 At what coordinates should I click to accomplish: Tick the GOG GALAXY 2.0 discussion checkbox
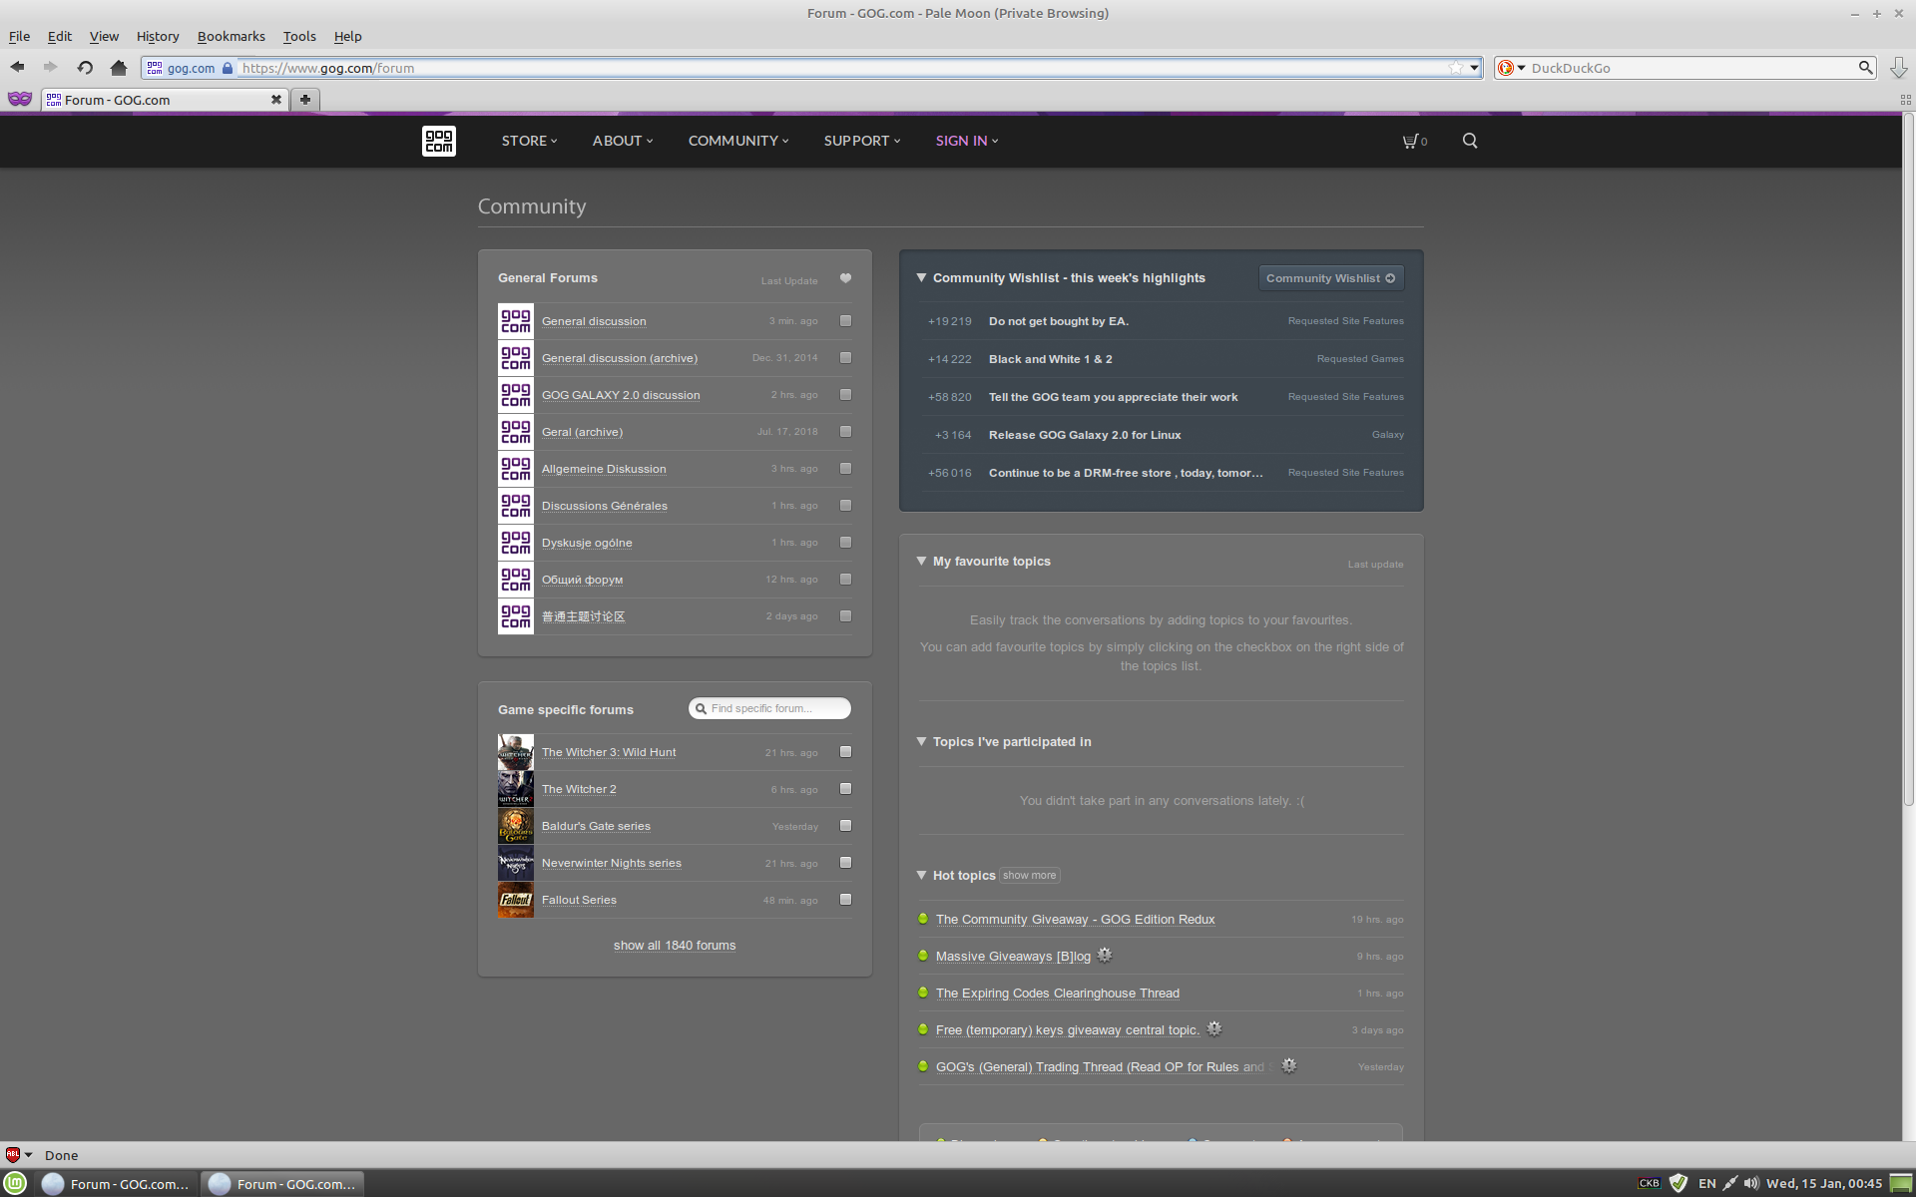[x=845, y=395]
